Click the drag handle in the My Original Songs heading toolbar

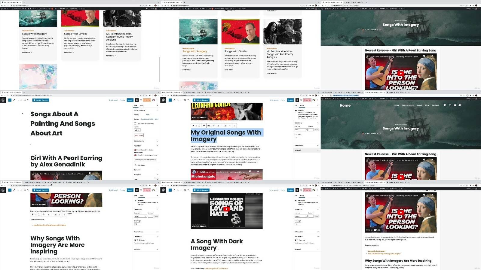196,126
